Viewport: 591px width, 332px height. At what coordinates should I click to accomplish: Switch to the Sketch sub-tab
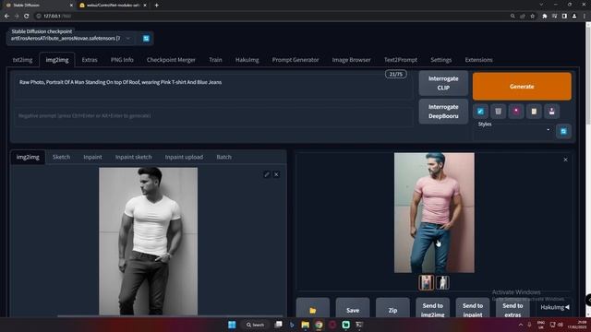coord(61,157)
